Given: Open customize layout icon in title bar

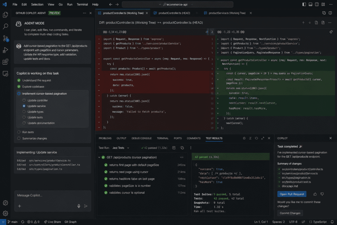Looking at the screenshot, I should (323, 4).
